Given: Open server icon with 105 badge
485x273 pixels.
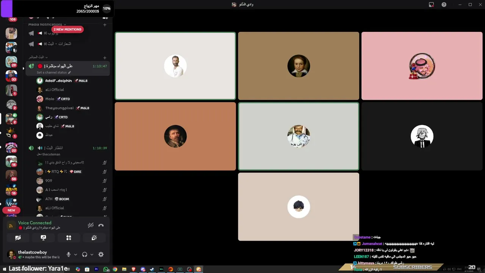Looking at the screenshot, I should (13, 19).
